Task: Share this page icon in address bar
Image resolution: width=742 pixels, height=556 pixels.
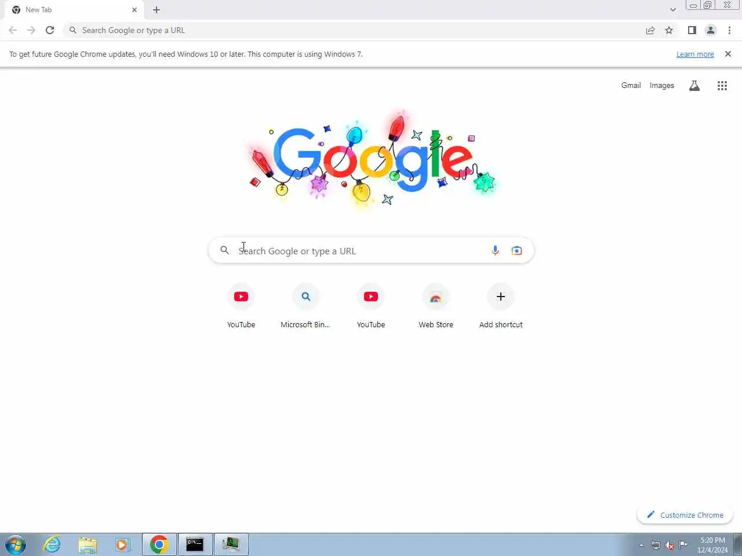Action: coord(650,30)
